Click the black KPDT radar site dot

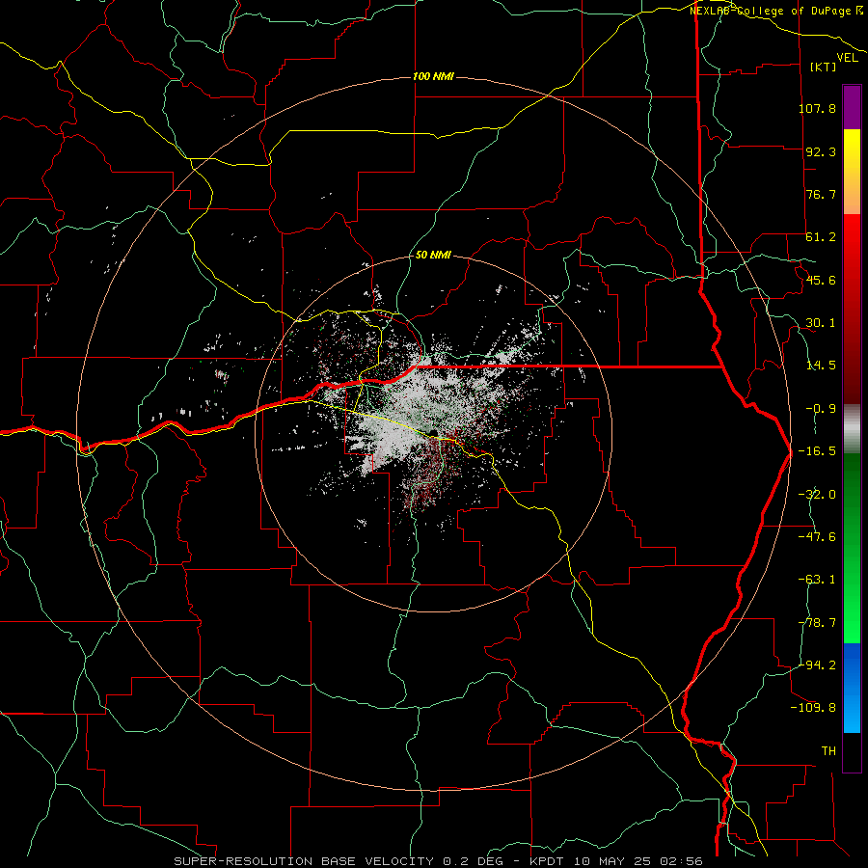433,433
